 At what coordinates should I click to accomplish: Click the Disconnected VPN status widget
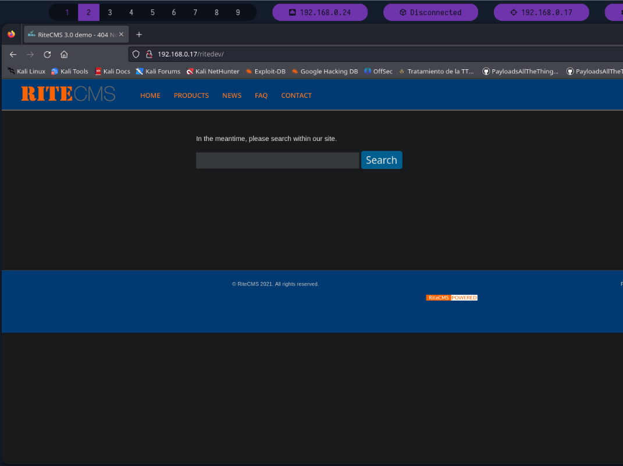click(x=430, y=12)
